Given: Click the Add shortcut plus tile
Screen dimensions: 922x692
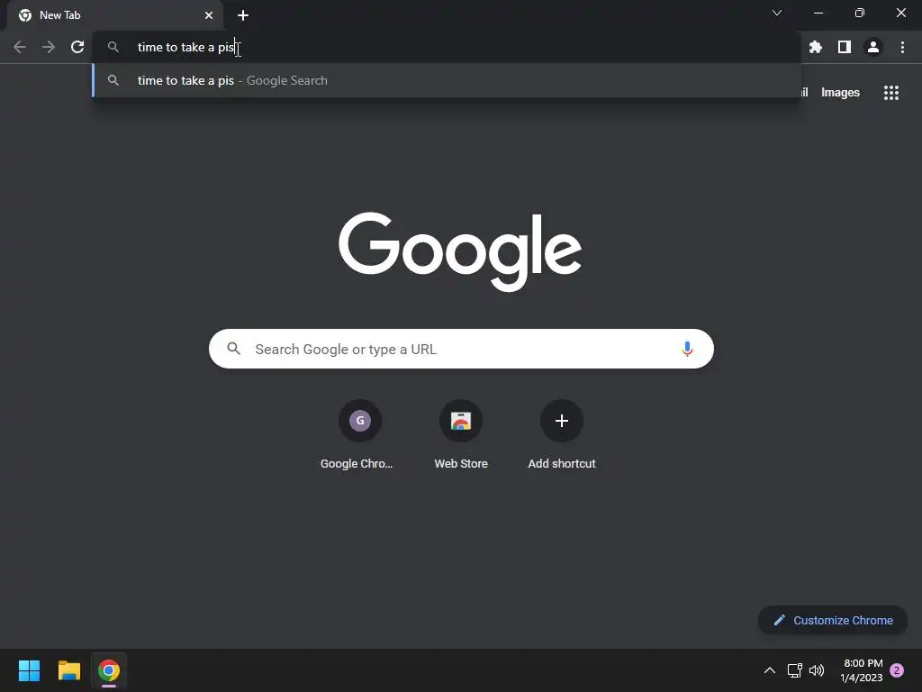Looking at the screenshot, I should click(x=562, y=435).
